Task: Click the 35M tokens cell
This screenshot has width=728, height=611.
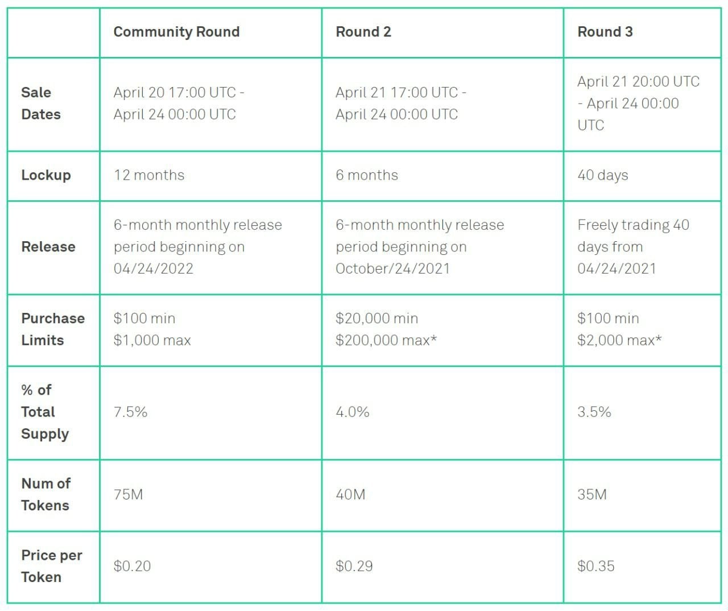Action: click(591, 494)
